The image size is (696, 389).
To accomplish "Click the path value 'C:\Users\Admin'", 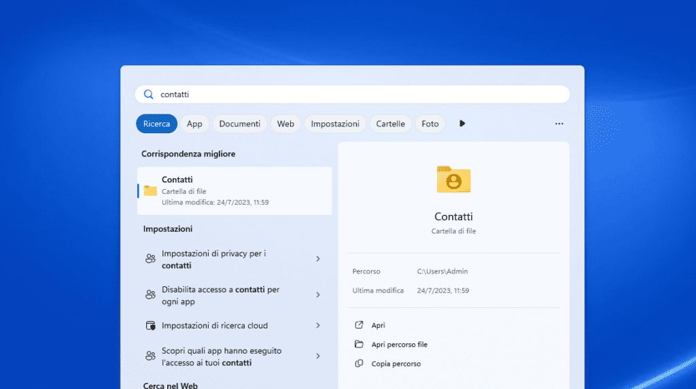I will (x=442, y=271).
